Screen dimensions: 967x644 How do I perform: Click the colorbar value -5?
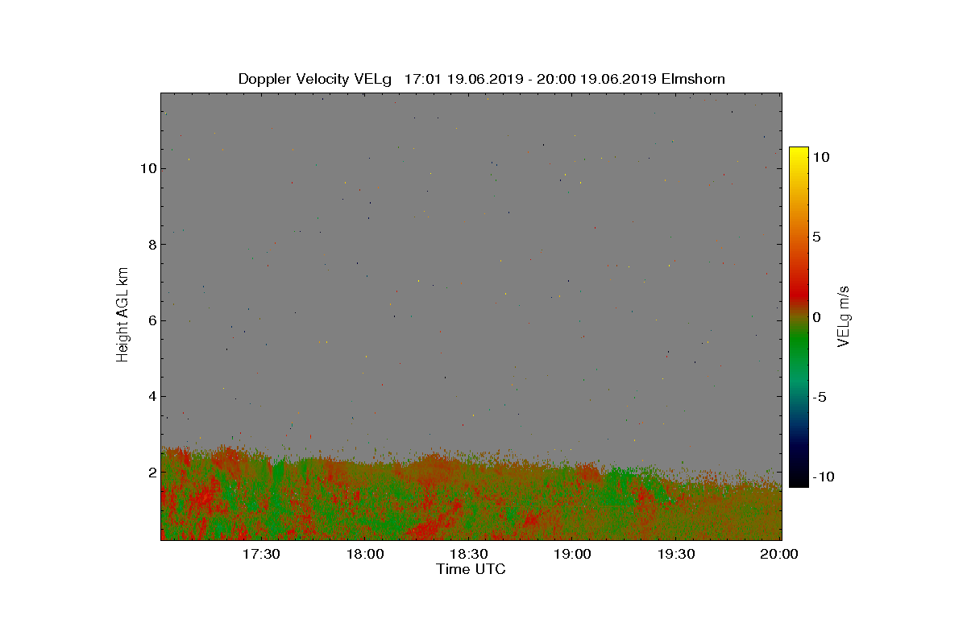point(819,397)
